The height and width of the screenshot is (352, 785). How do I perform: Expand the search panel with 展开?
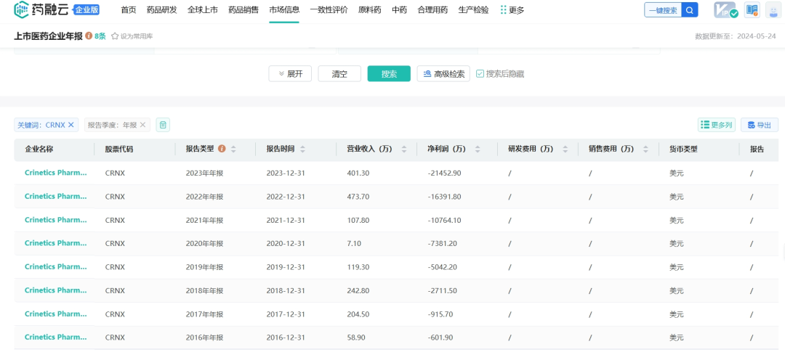pos(290,74)
